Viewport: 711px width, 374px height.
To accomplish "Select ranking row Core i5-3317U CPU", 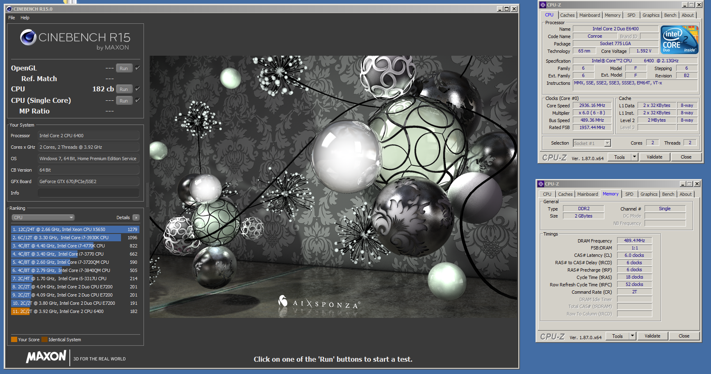I will coord(75,279).
